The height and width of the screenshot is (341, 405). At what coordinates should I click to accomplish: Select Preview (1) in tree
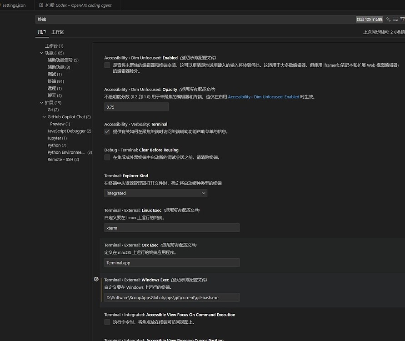pyautogui.click(x=60, y=124)
